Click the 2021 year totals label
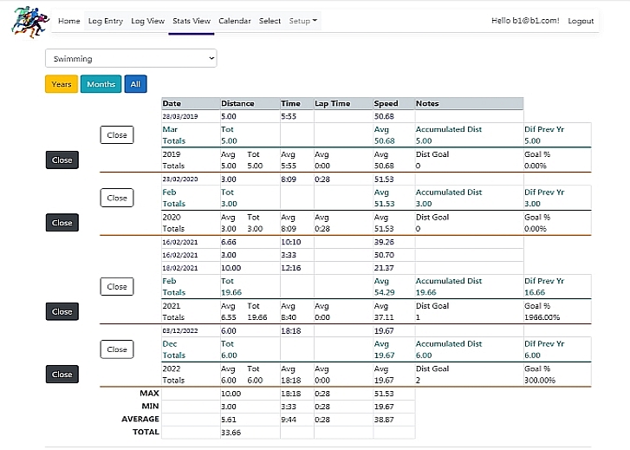Screen dimensions: 630x450 [x=172, y=306]
